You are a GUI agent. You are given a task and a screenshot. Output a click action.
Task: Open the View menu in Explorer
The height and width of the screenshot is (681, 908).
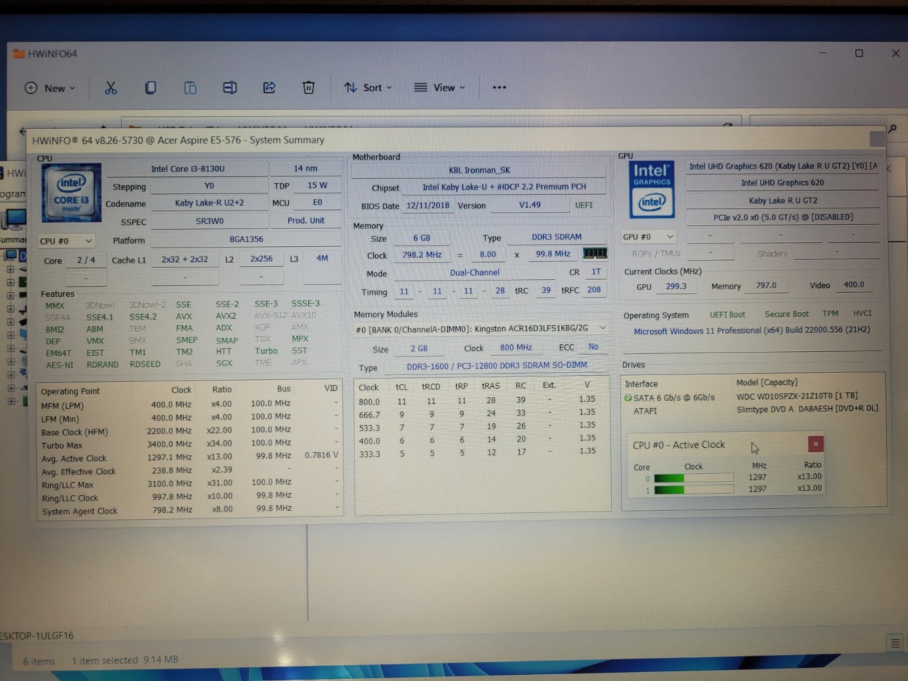pos(439,87)
